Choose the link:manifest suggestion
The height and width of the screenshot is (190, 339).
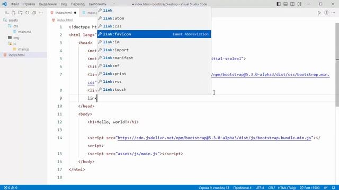154,58
